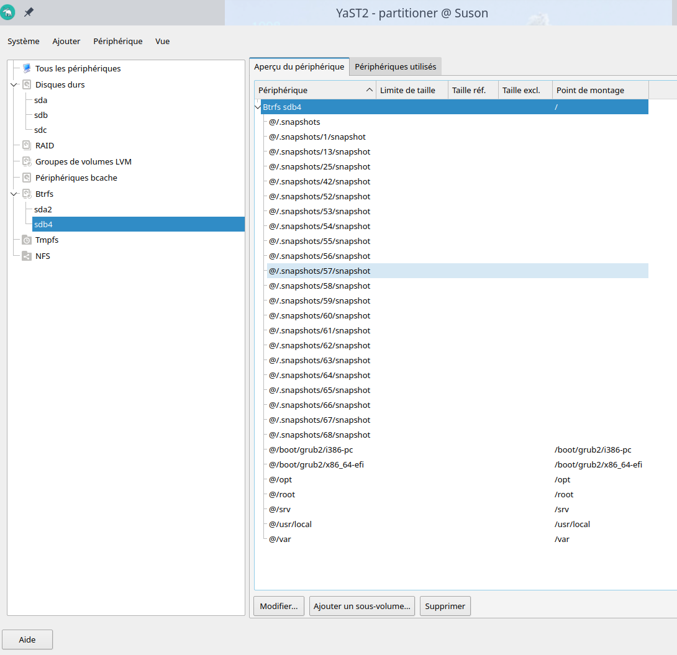Viewport: 677px width, 655px height.
Task: Select Groupes de volumes LVM label
Action: pos(83,162)
